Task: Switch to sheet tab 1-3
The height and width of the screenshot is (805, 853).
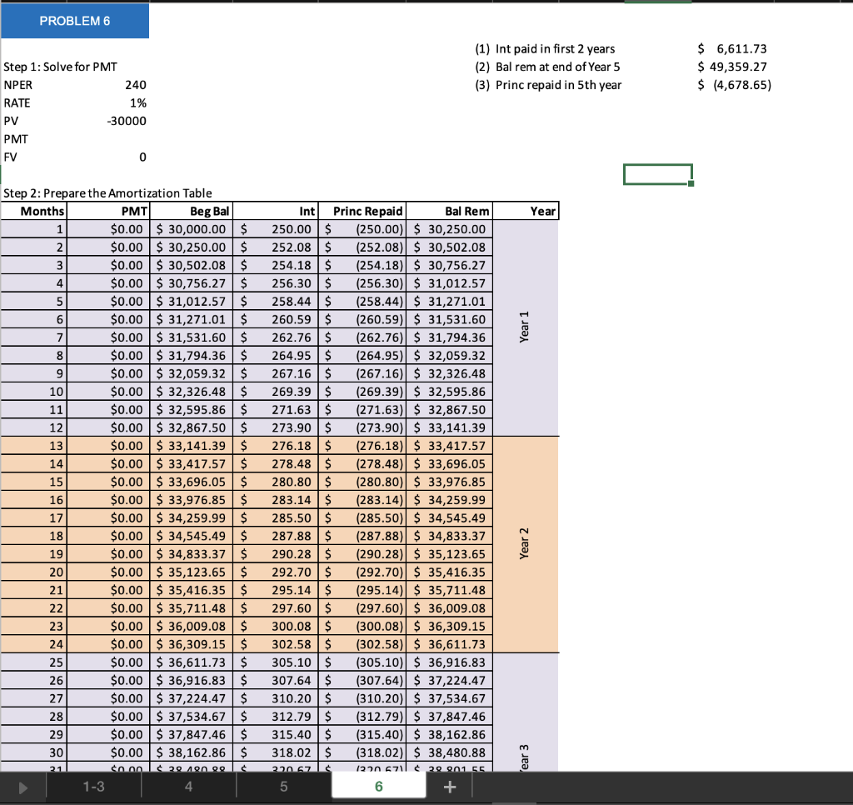Action: point(94,785)
